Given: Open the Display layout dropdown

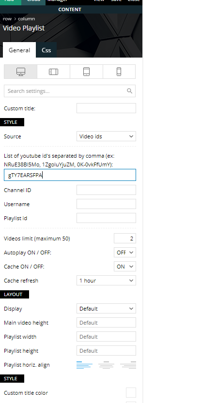Looking at the screenshot, I should (x=106, y=309).
